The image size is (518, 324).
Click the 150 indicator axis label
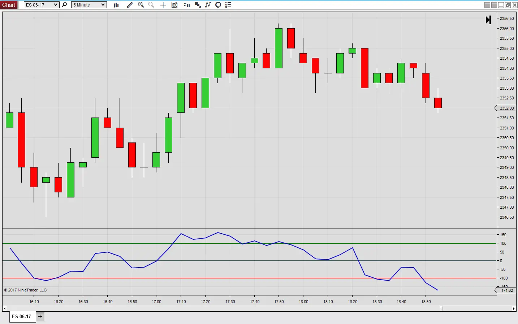tap(503, 235)
